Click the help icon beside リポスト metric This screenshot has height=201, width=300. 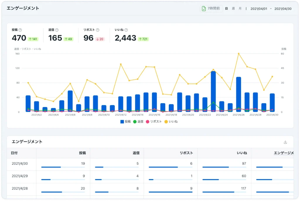98,30
